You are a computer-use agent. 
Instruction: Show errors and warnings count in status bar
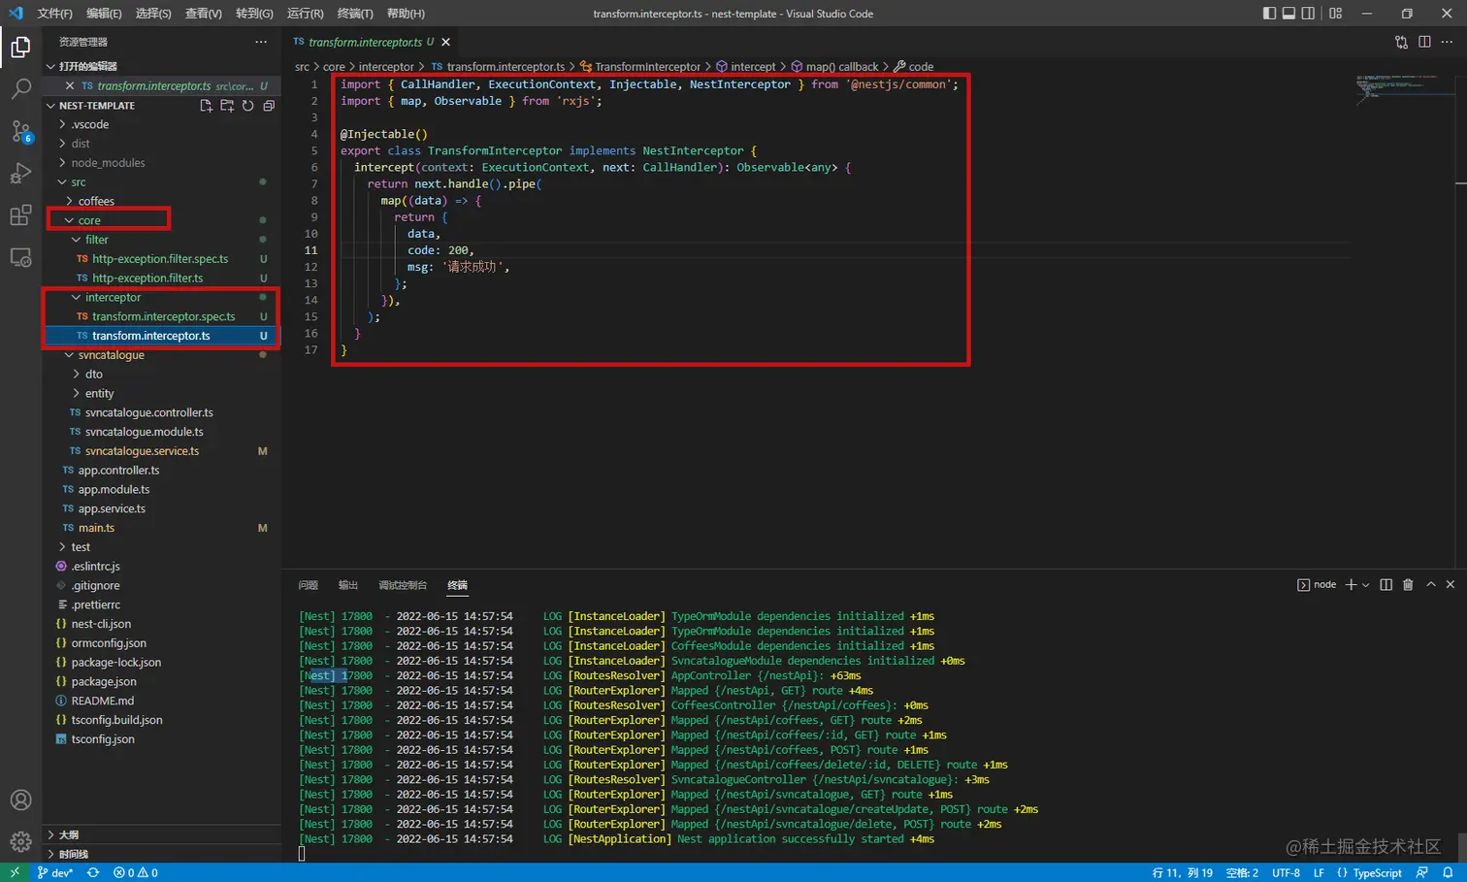click(136, 872)
